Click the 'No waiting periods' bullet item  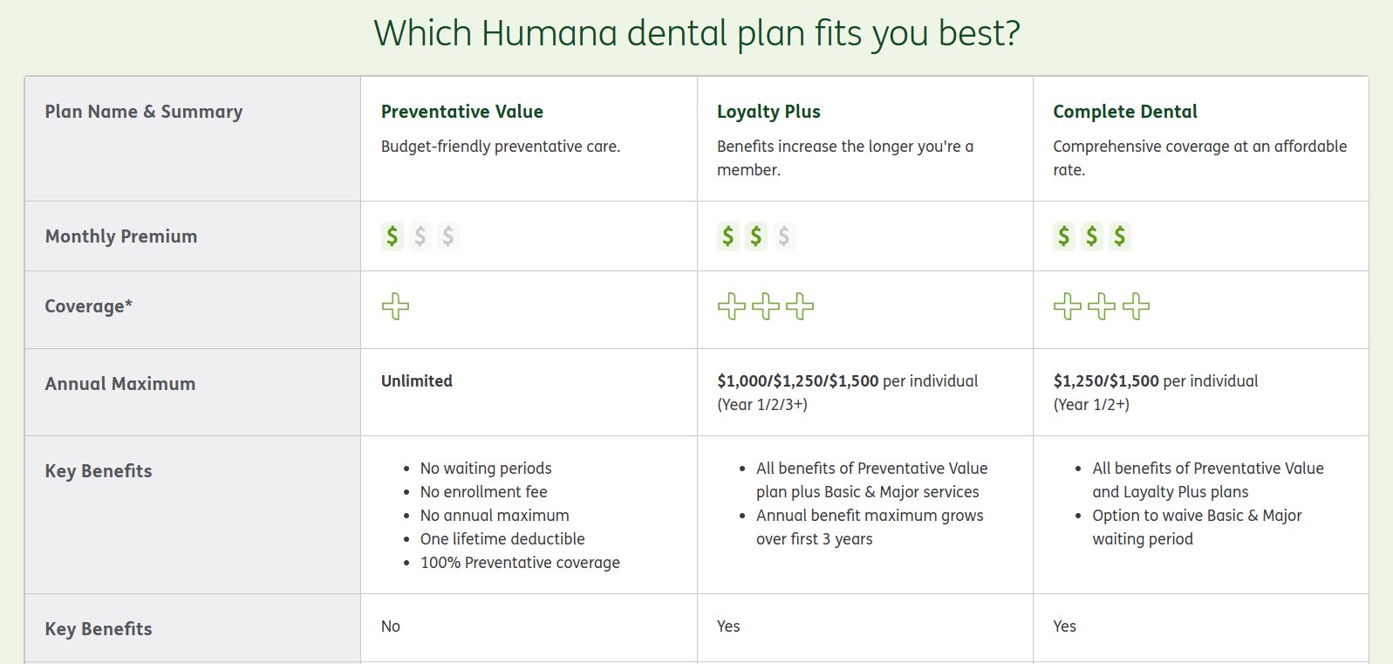pos(486,469)
